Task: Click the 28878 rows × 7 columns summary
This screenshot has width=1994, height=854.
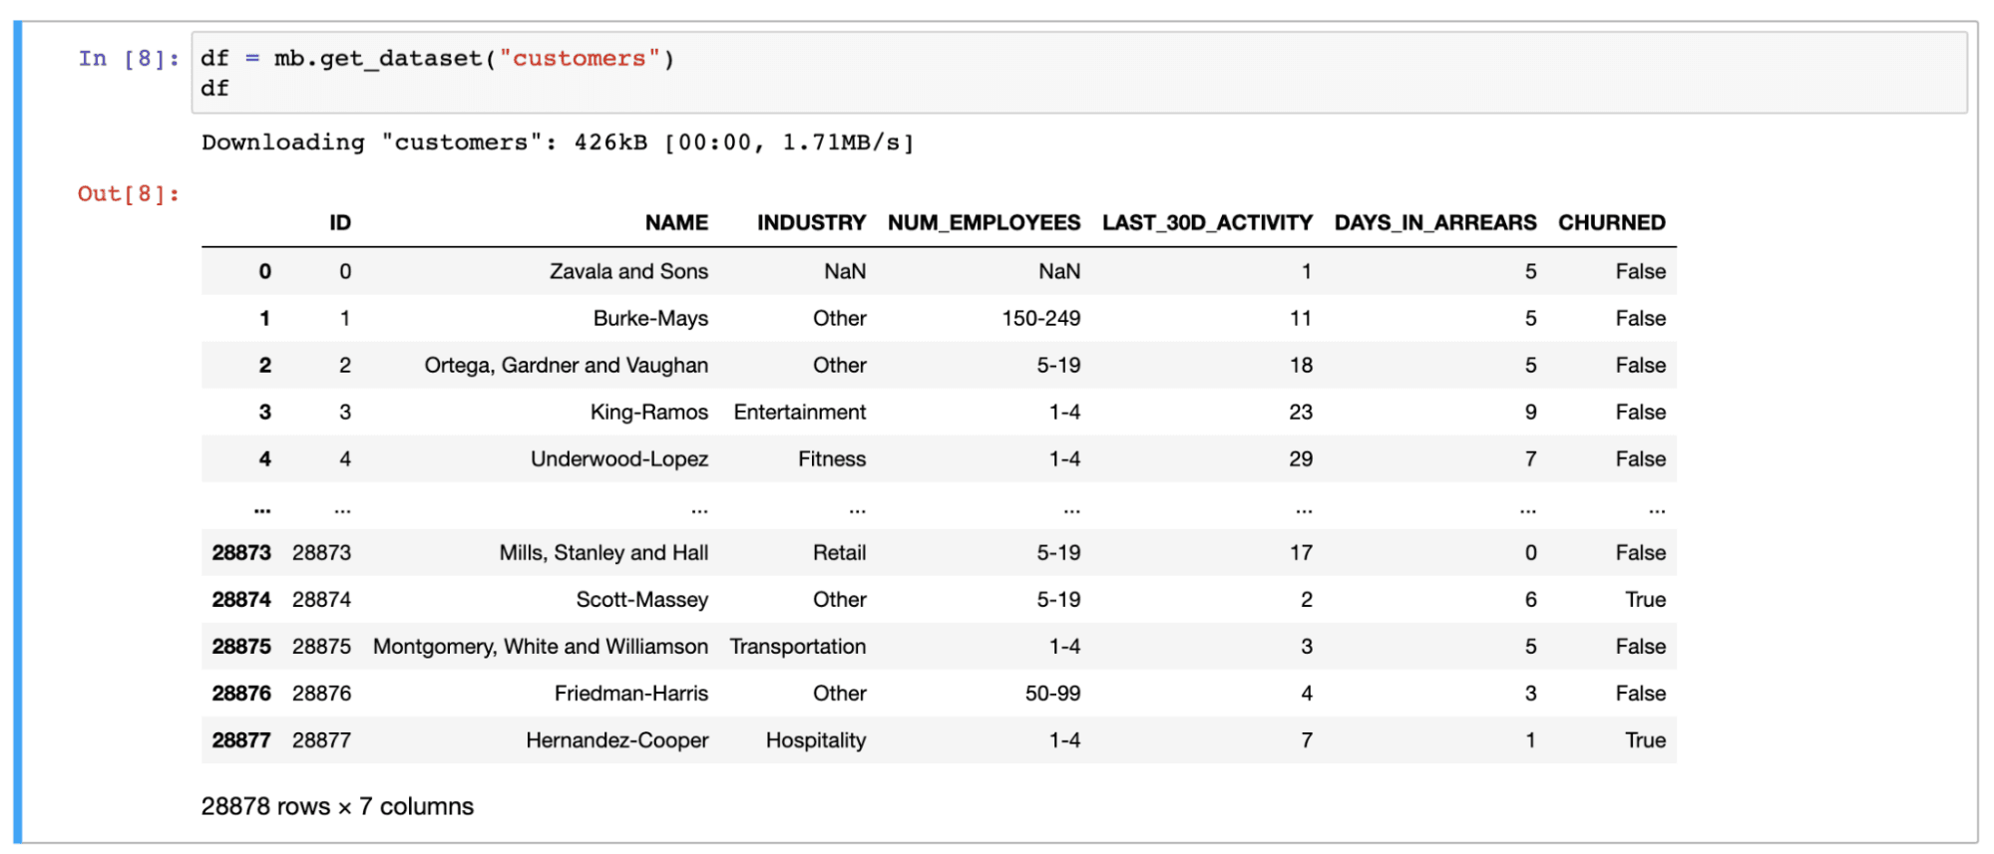Action: [x=337, y=806]
